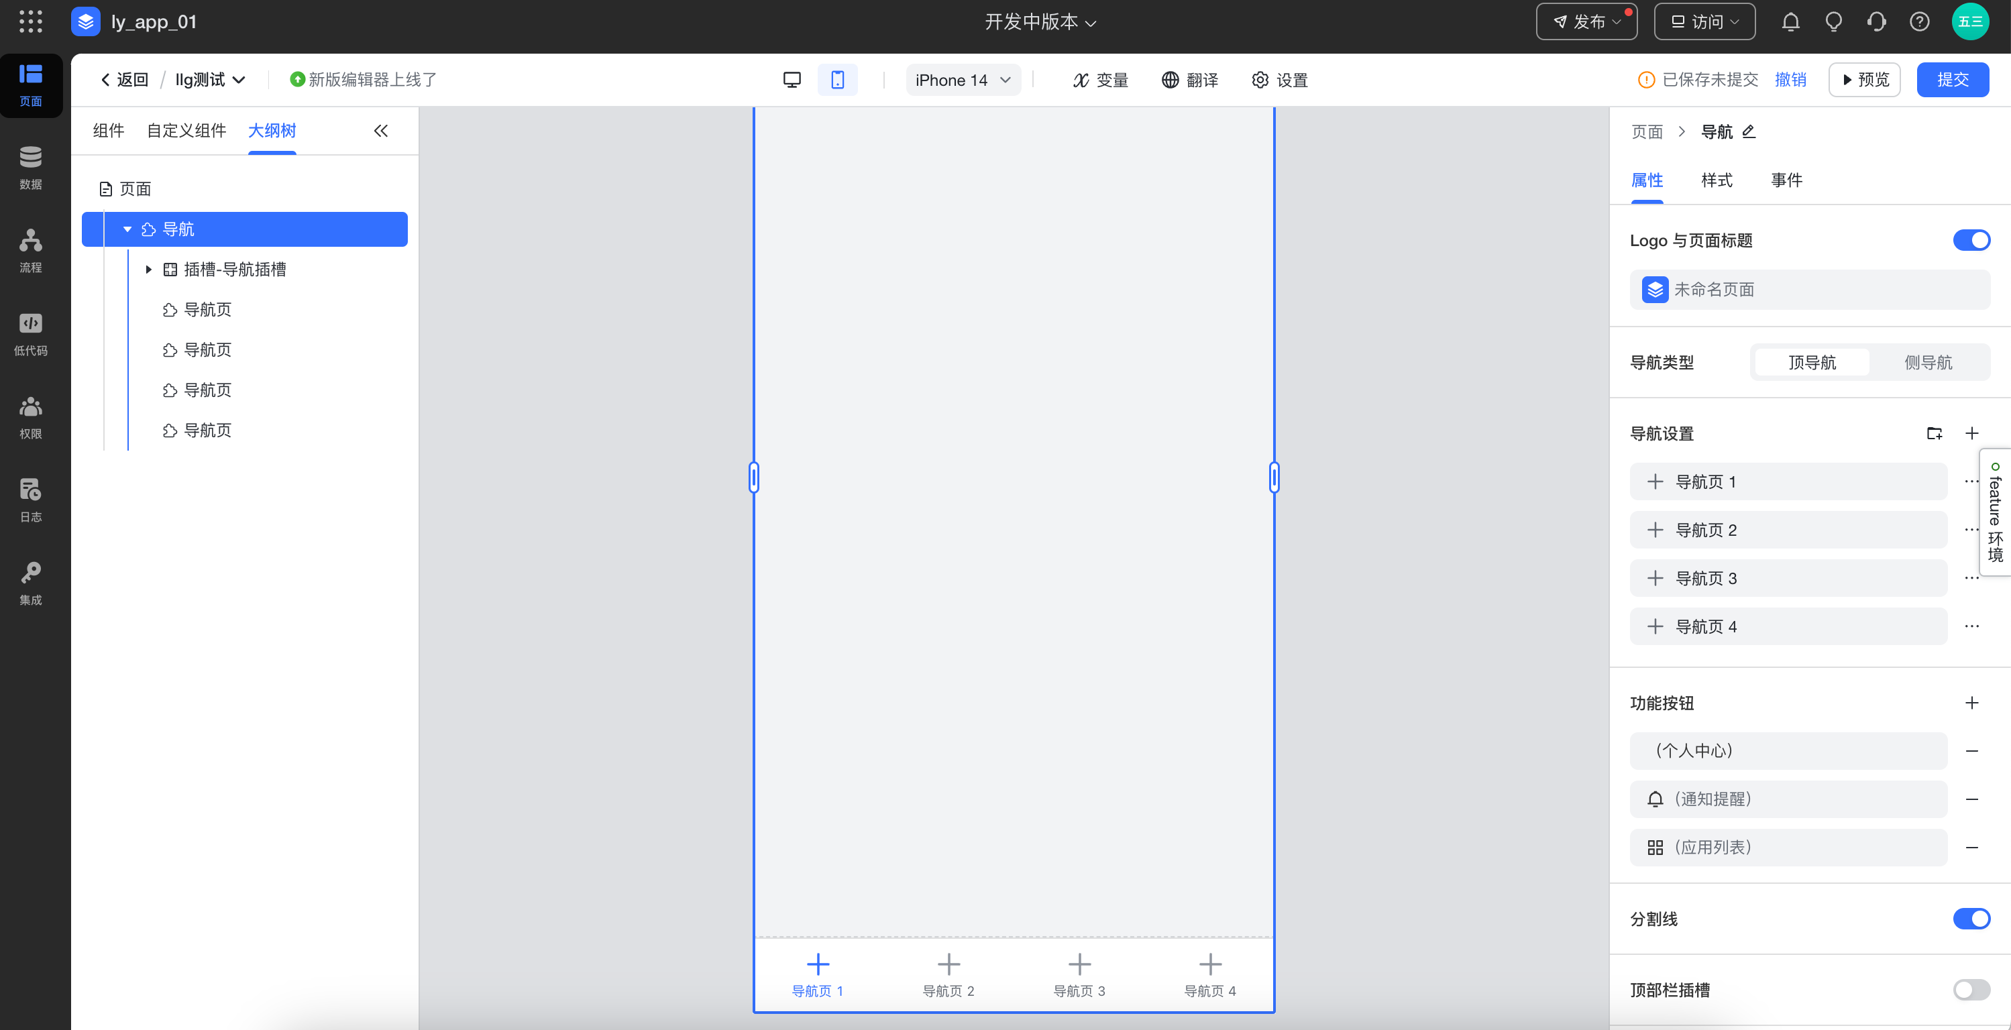Collapse the 导航 tree node
The height and width of the screenshot is (1030, 2011).
click(x=127, y=229)
